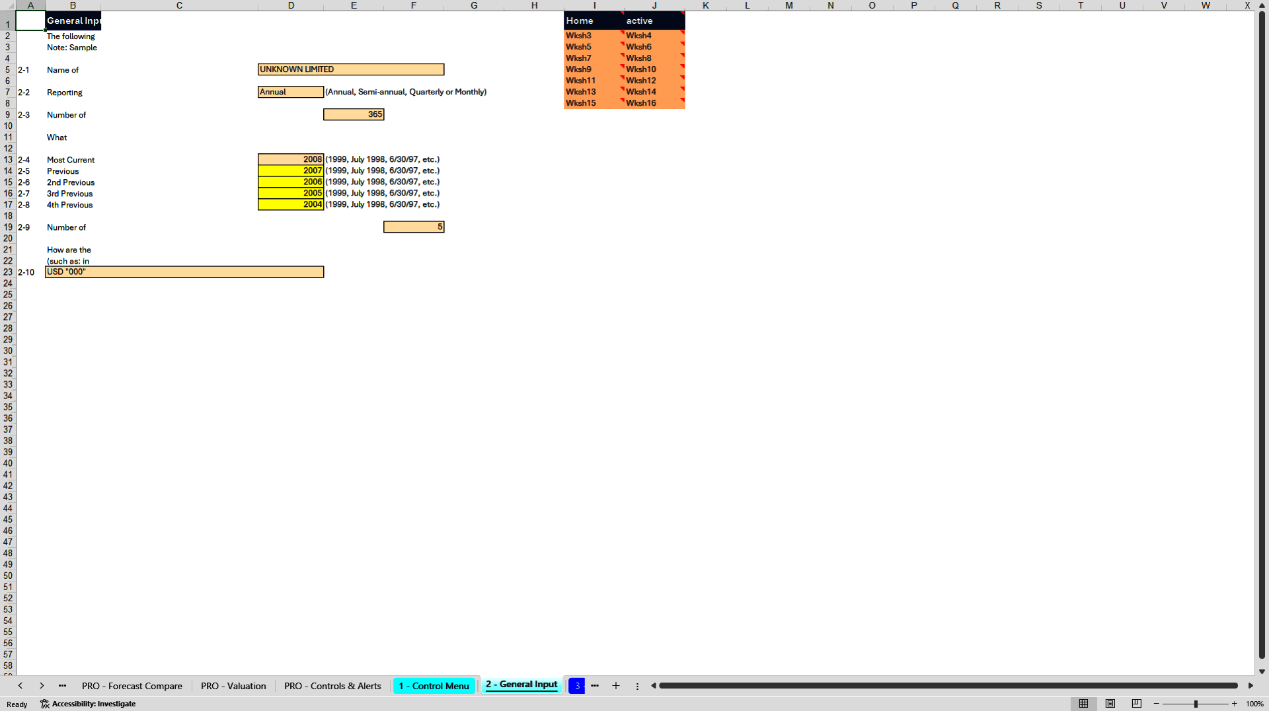
Task: Select row 13 header
Action: point(8,159)
